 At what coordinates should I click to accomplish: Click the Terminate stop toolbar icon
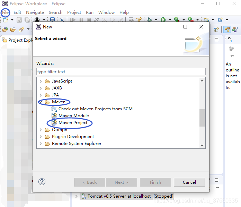click(x=89, y=20)
